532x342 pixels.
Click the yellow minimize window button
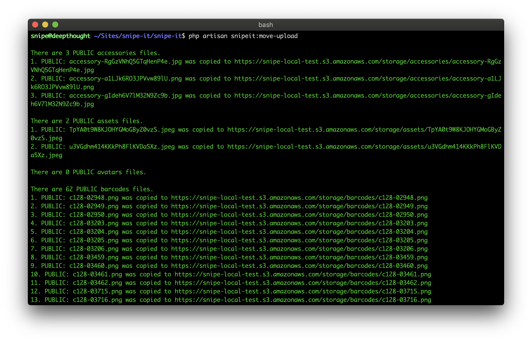pyautogui.click(x=45, y=25)
